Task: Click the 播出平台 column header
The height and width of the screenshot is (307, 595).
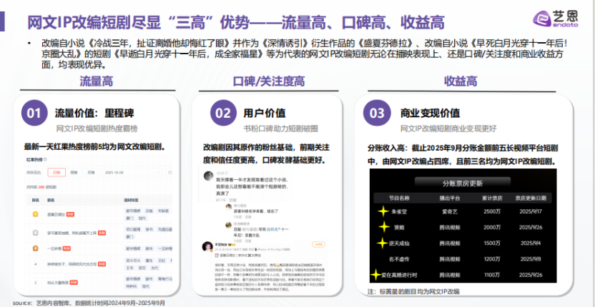Action: click(450, 198)
